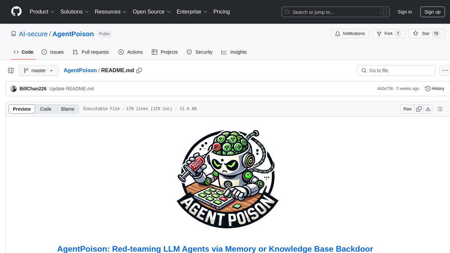Viewport: 450px width, 253px height.
Task: Open the AgentPoison logo image
Action: coord(228,178)
